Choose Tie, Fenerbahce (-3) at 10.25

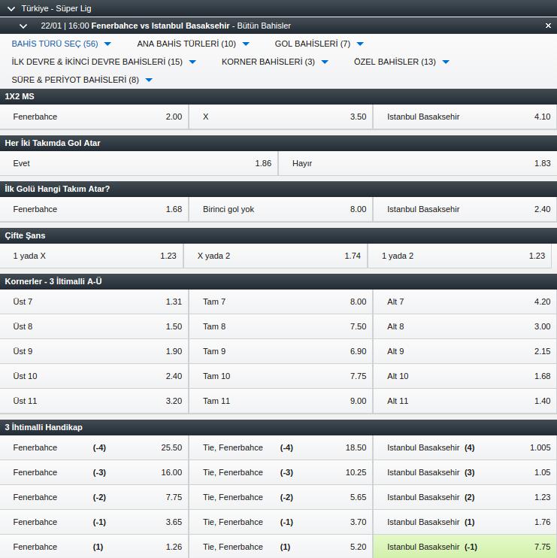click(x=280, y=472)
